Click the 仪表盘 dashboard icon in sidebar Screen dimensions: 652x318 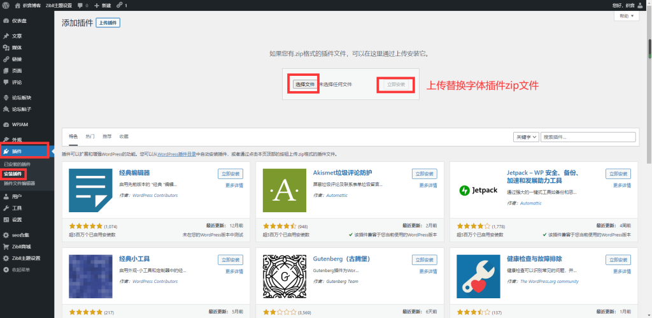tap(6, 20)
